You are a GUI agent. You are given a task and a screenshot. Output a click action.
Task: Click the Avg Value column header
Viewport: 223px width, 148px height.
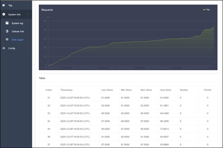[166, 90]
